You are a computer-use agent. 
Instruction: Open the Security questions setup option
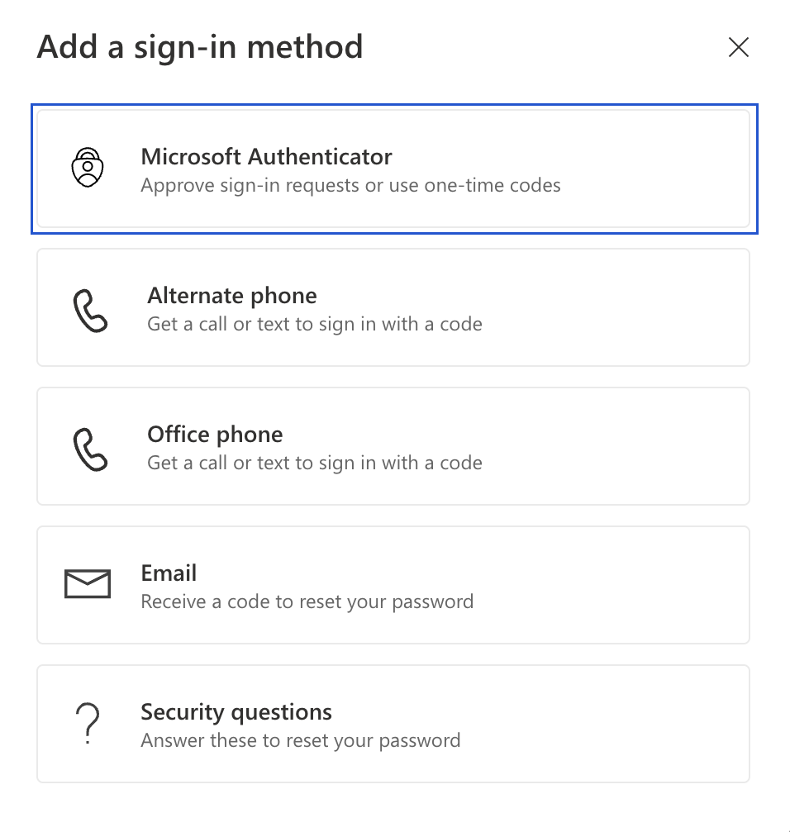pos(393,723)
